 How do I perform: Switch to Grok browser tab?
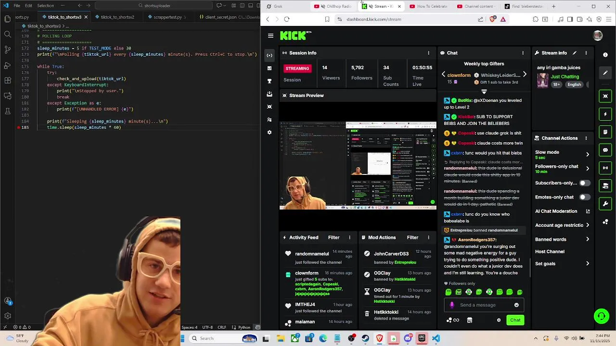(278, 6)
